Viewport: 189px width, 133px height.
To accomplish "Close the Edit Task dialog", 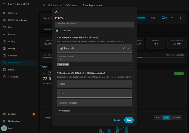I will click(56, 12).
